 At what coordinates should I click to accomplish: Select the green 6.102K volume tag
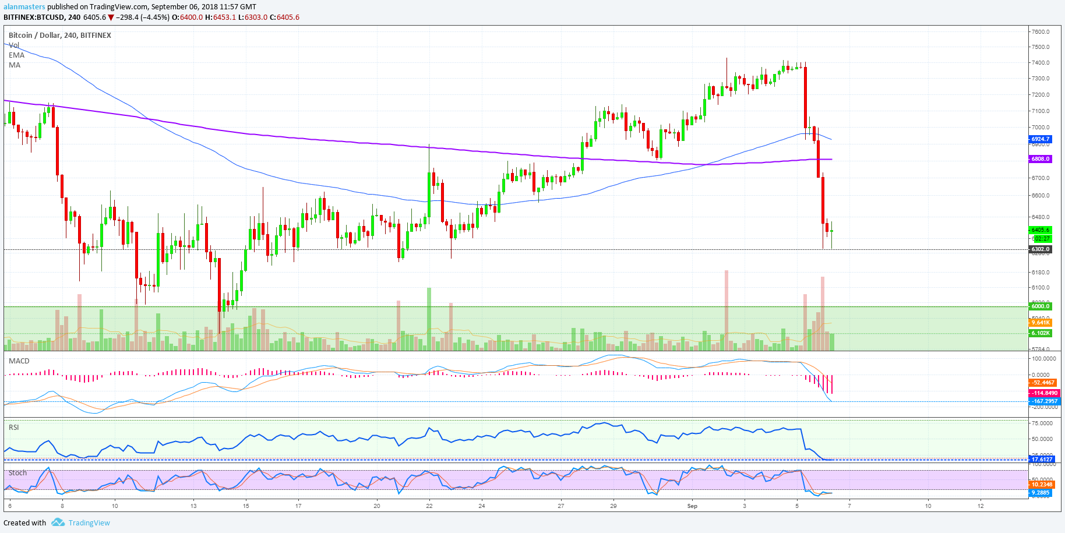click(x=1041, y=333)
